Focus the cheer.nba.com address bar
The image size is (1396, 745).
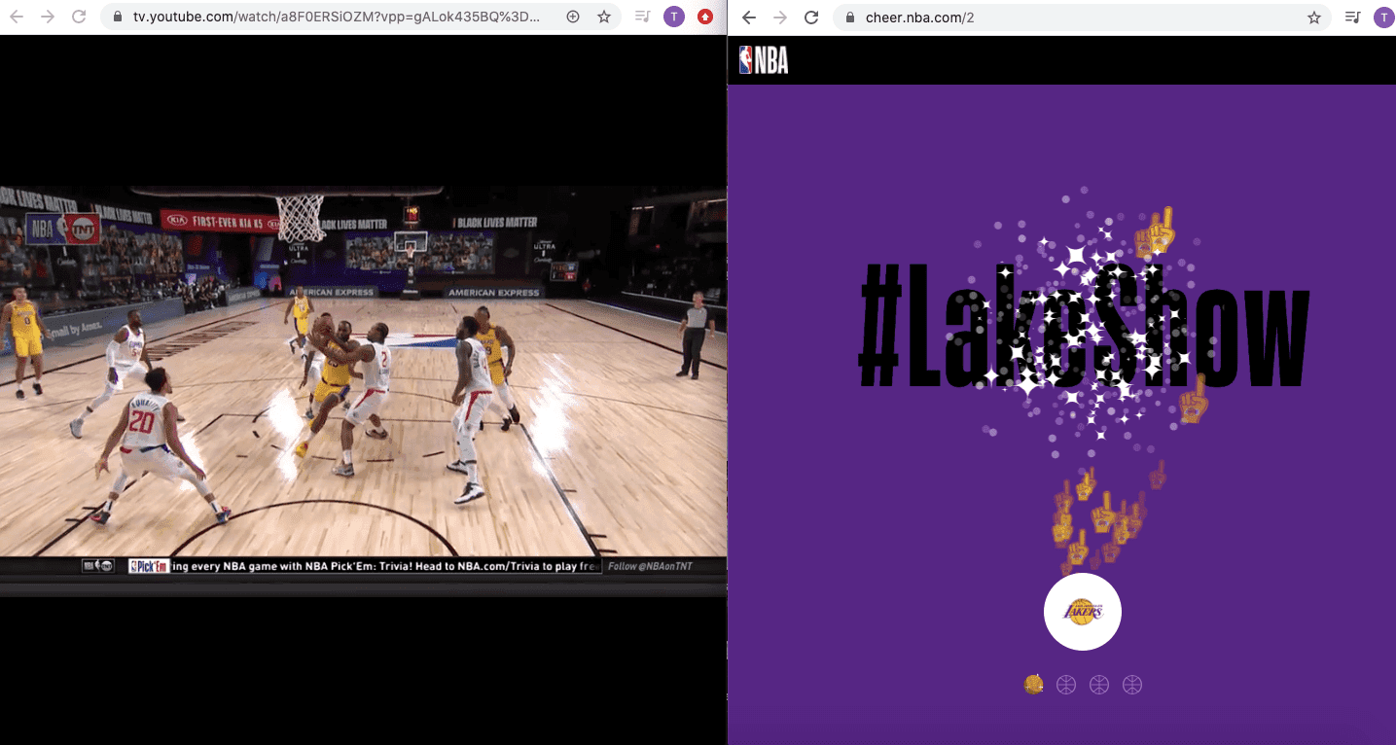coord(1070,18)
